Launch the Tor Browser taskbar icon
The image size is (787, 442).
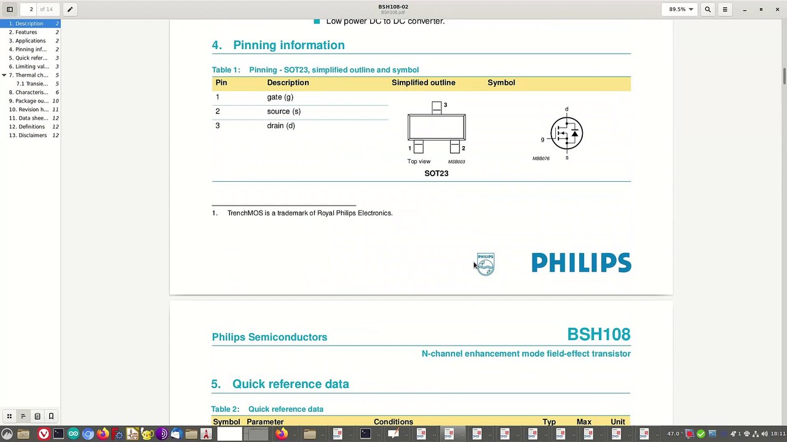click(x=162, y=434)
